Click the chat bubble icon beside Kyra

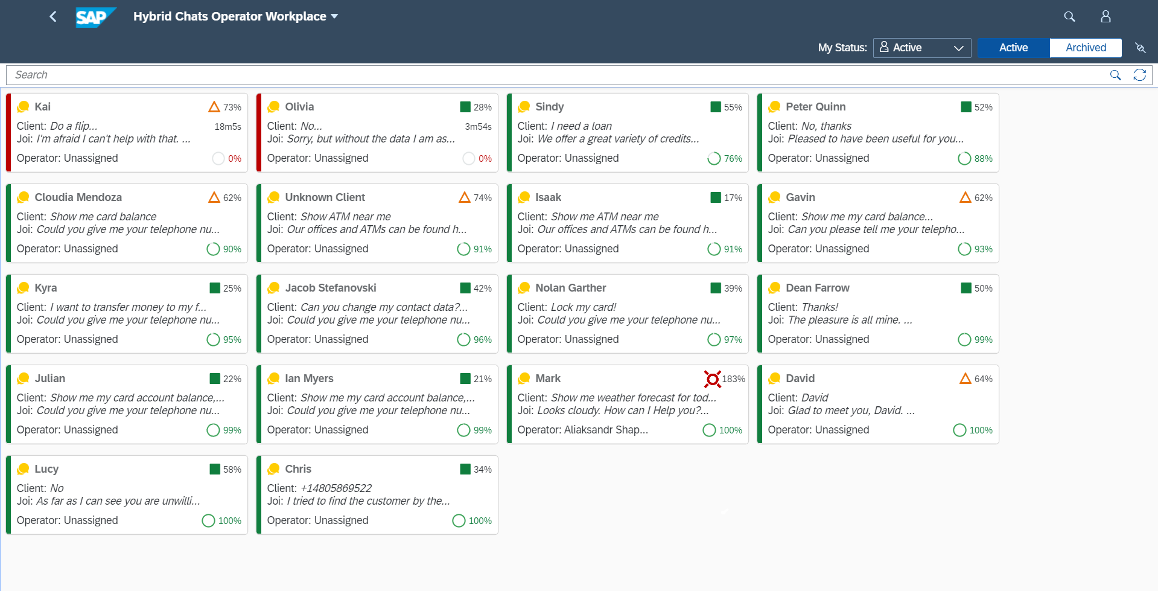(24, 288)
